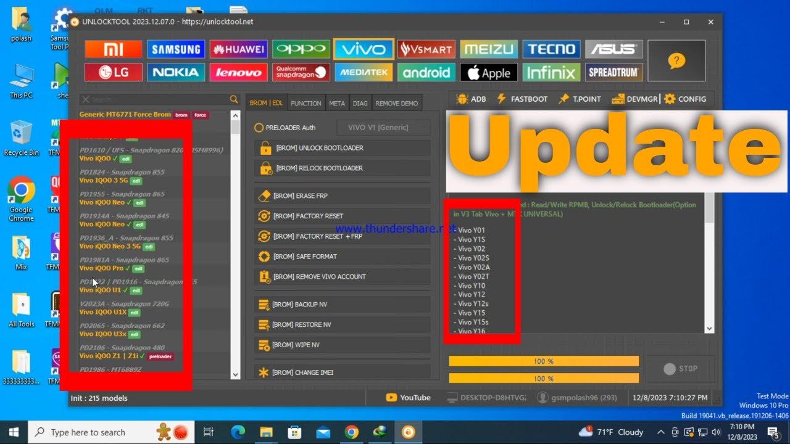The width and height of the screenshot is (790, 444).
Task: Select the Meizu brand tile
Action: point(489,49)
